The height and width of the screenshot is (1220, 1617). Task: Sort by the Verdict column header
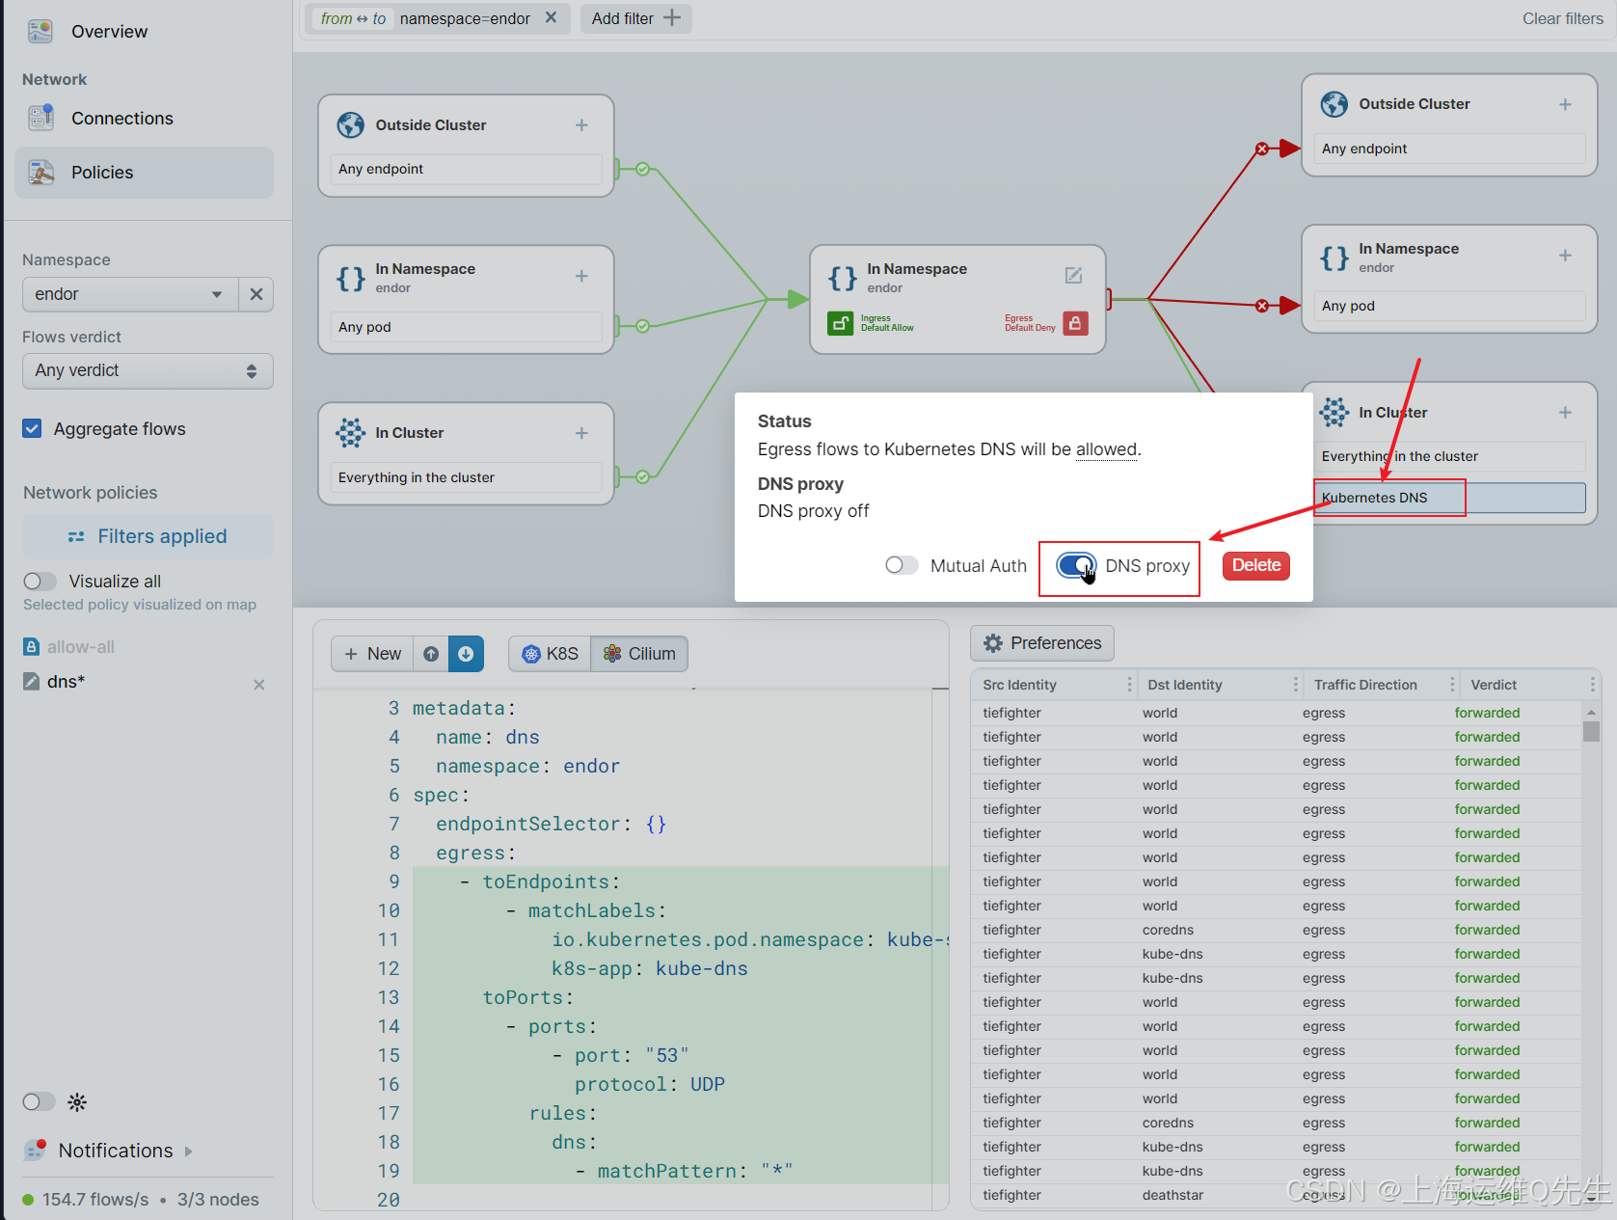tap(1494, 685)
